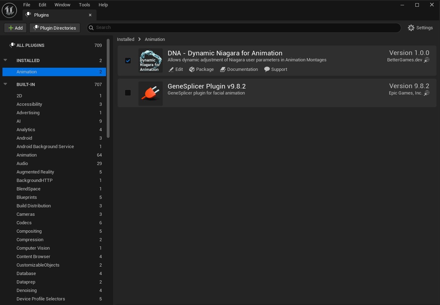Viewport: 440px width, 305px height.
Task: Open plugin Settings via the gear icon
Action: point(411,28)
